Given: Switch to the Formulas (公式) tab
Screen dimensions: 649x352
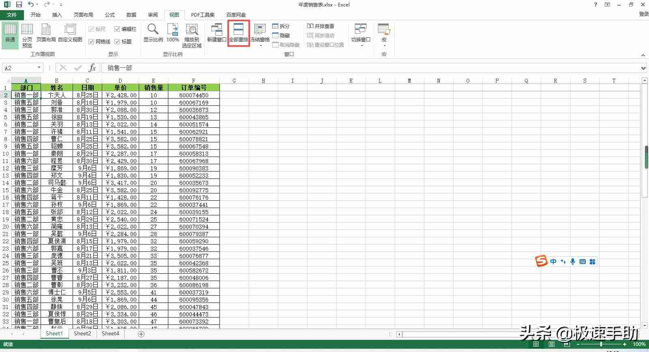Looking at the screenshot, I should tap(110, 15).
